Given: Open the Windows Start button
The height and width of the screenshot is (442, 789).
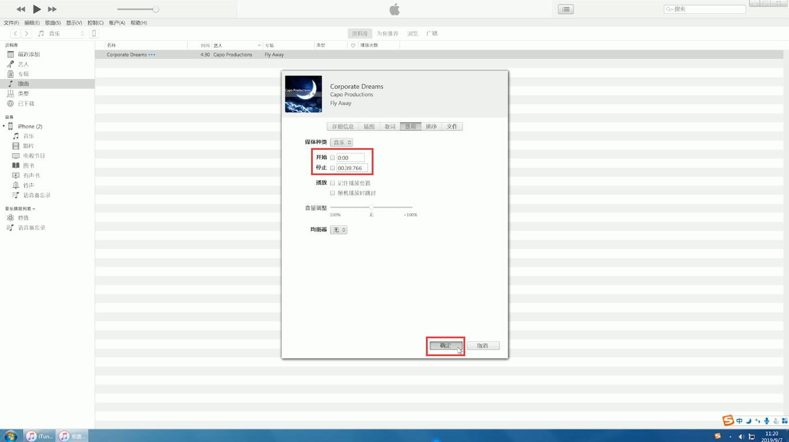Looking at the screenshot, I should pyautogui.click(x=10, y=436).
